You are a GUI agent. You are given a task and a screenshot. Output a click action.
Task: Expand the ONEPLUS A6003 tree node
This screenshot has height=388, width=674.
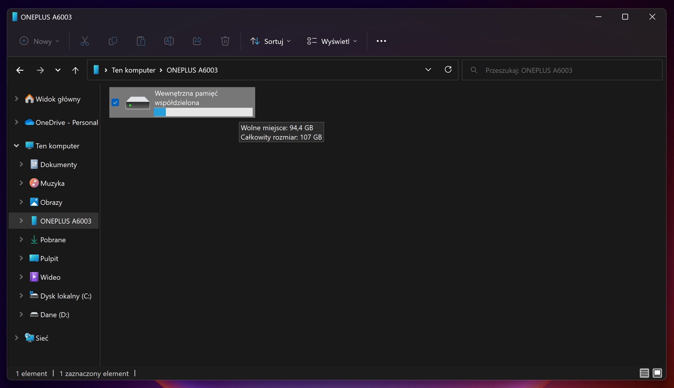coord(21,221)
